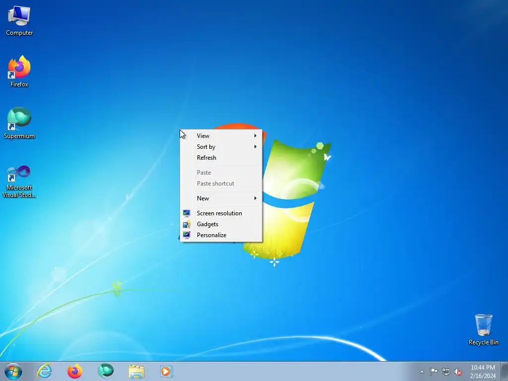This screenshot has height=381, width=508.
Task: Select the Firefox desktop shortcut
Action: coord(19,71)
